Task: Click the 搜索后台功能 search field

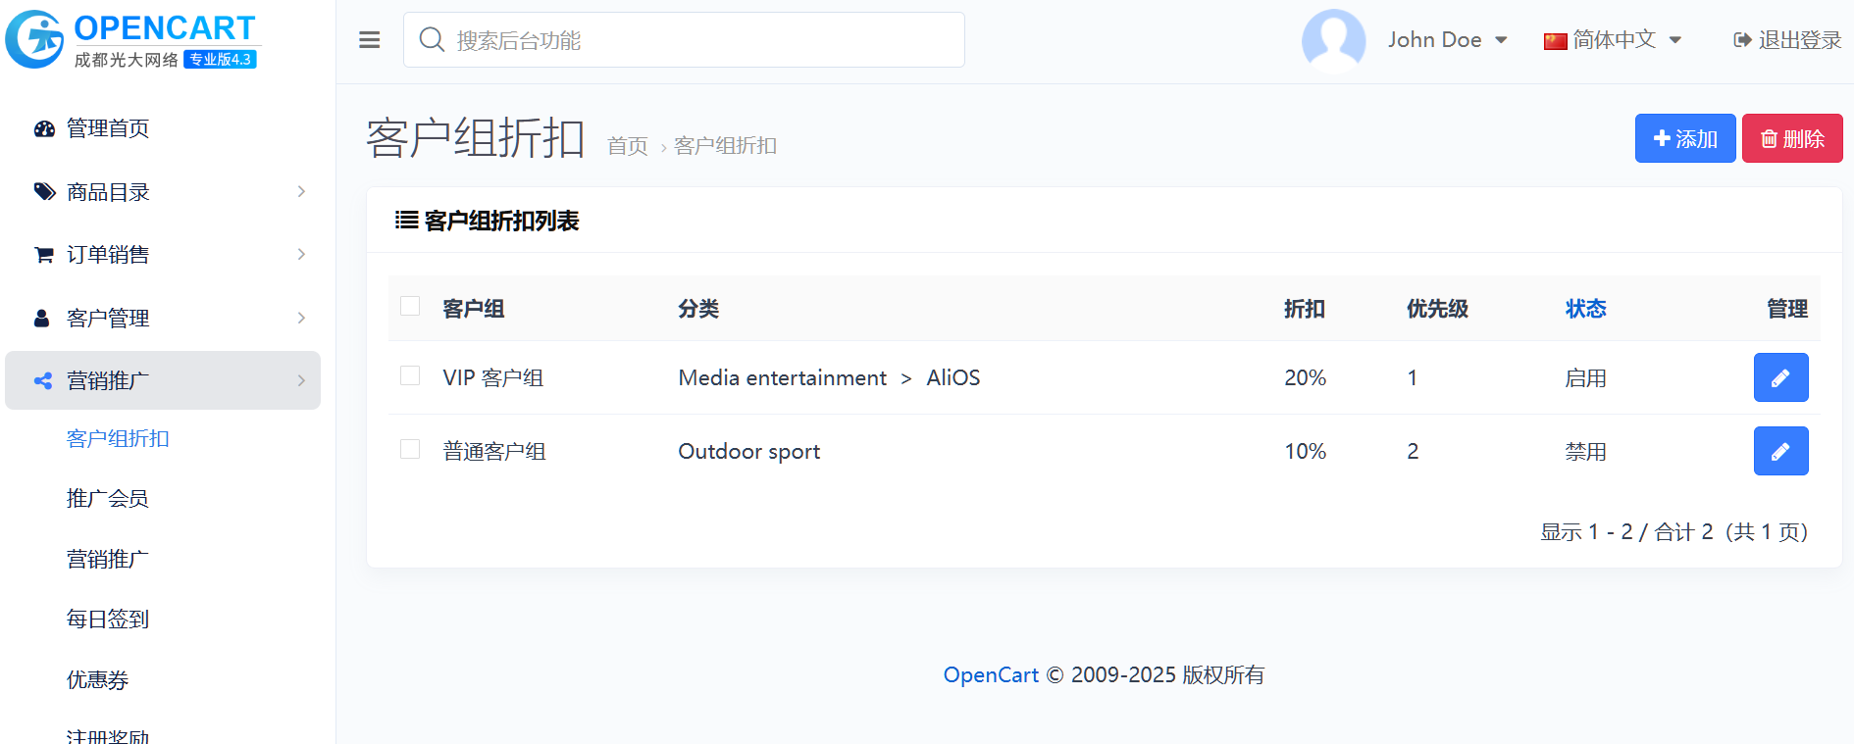Action: tap(684, 40)
